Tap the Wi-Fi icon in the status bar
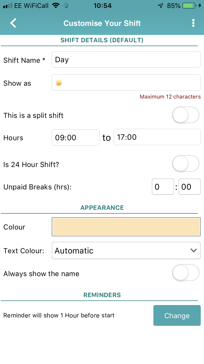Viewport: 204px width, 364px height. [x=56, y=5]
